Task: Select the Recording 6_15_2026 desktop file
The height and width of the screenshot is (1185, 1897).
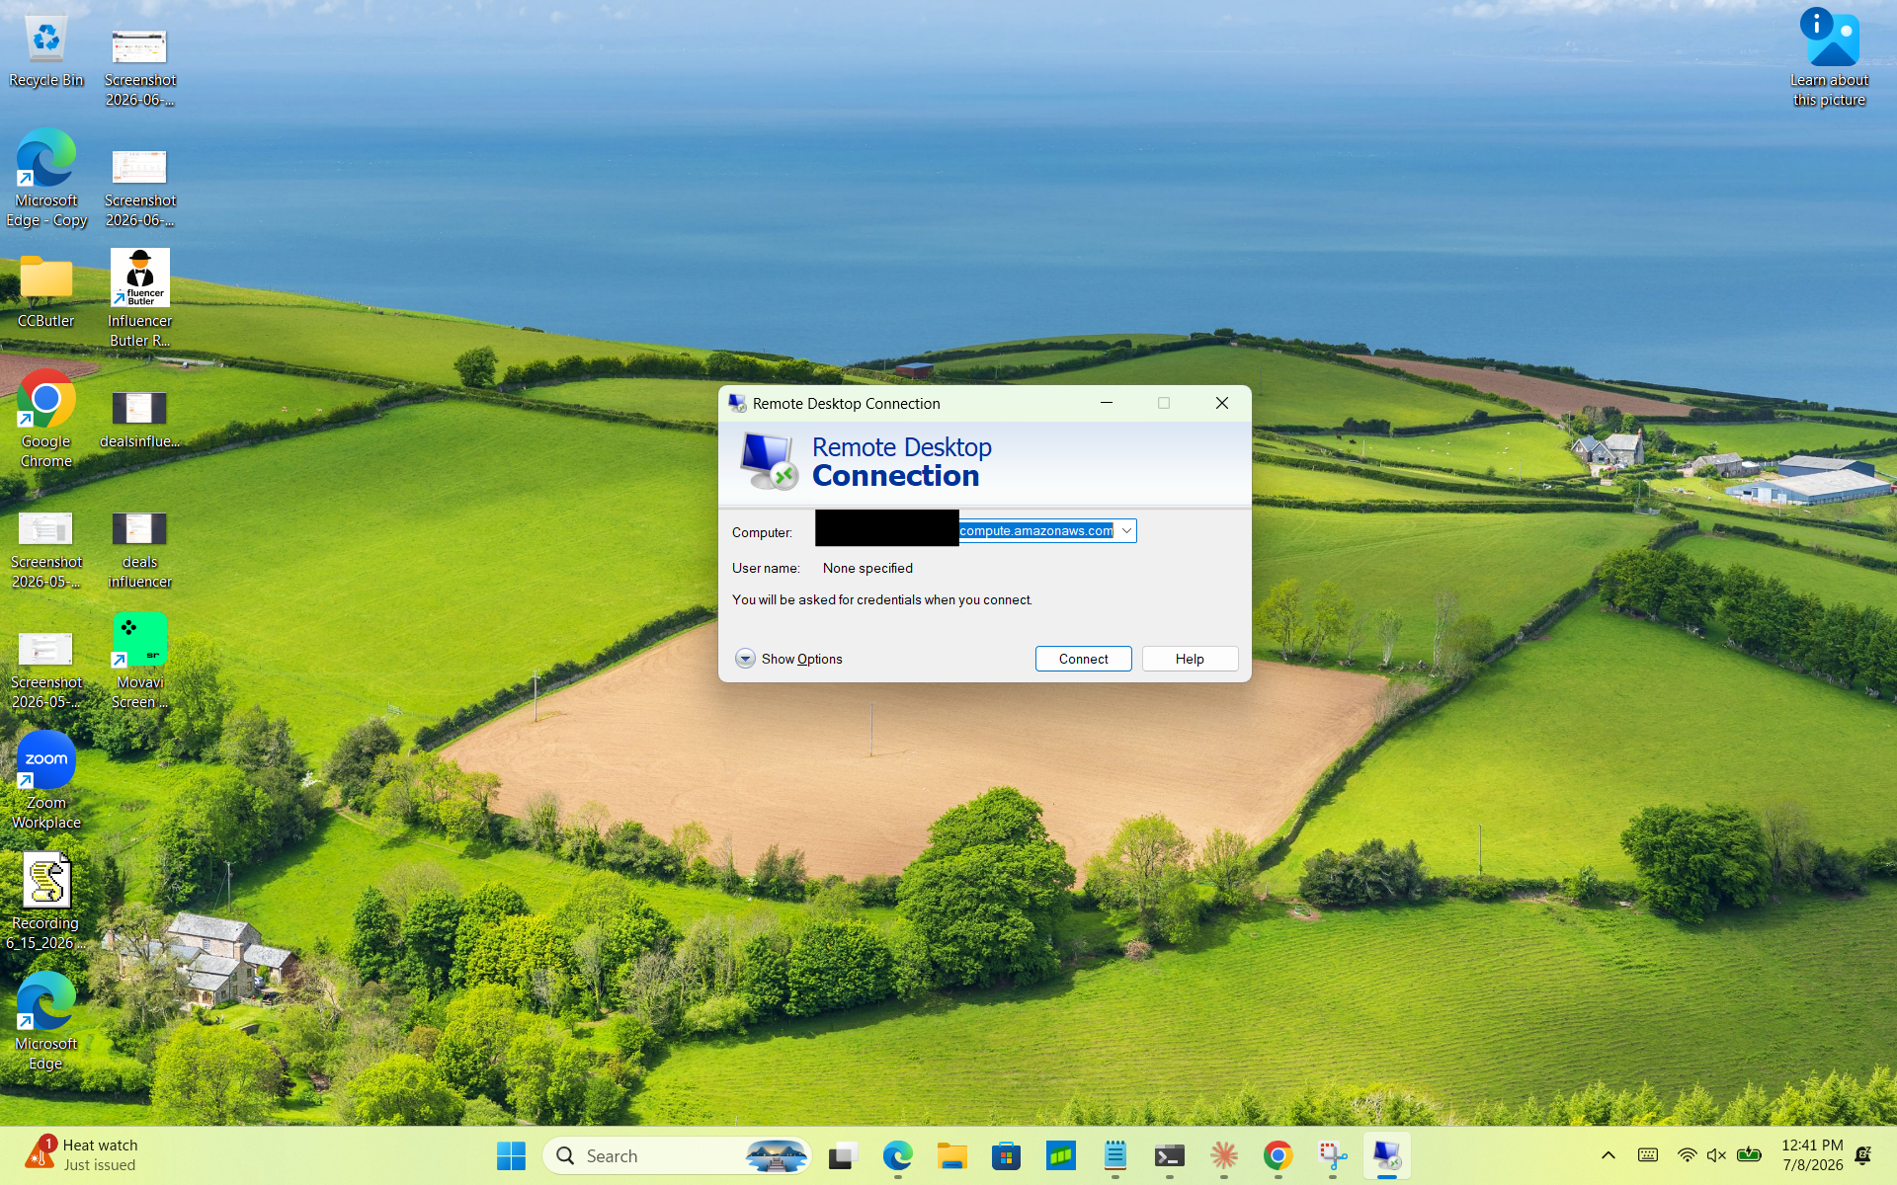Action: point(45,902)
